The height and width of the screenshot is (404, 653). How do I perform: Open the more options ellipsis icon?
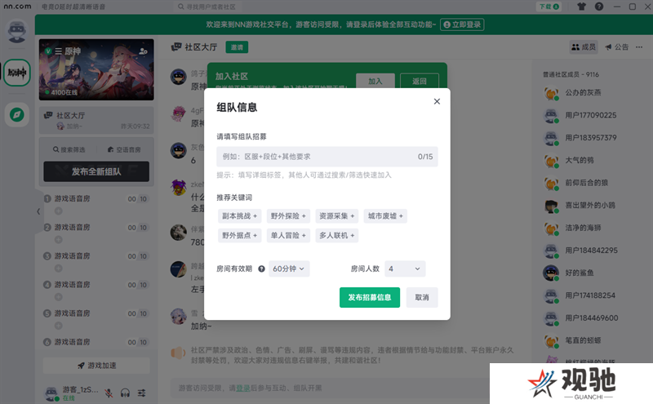tap(639, 47)
